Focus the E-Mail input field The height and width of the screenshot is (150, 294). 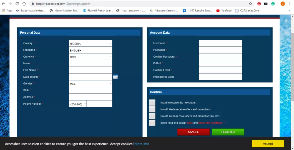(220, 63)
